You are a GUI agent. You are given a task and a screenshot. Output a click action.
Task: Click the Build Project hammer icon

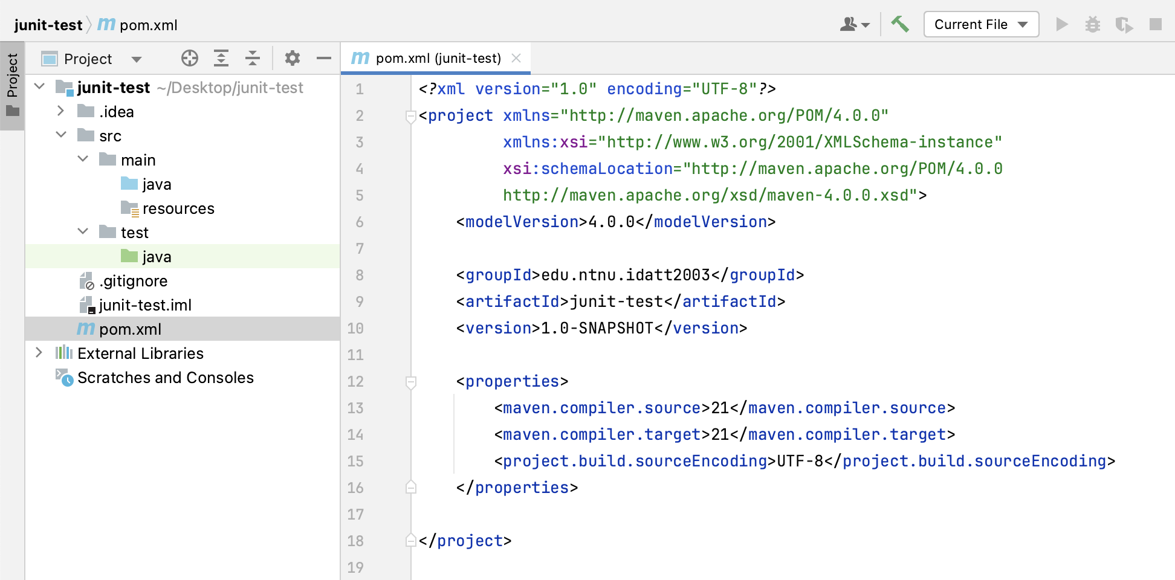click(x=900, y=24)
